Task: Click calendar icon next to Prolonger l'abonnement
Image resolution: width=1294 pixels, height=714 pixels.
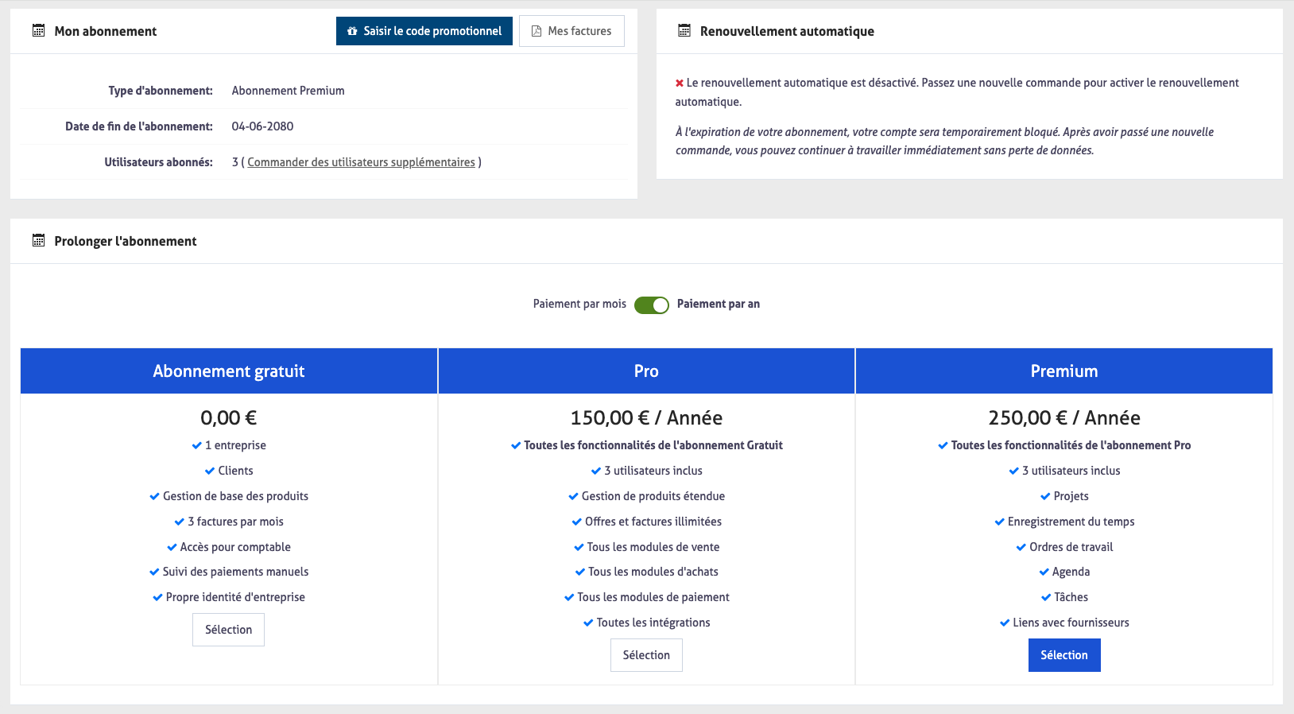Action: 38,241
